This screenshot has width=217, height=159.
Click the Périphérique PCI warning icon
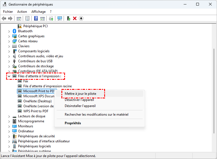[20, 26]
